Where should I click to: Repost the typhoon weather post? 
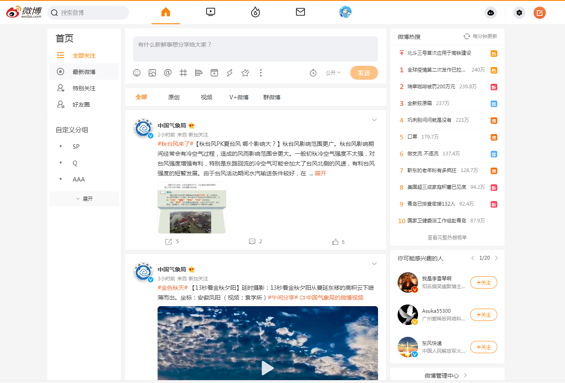(x=172, y=242)
